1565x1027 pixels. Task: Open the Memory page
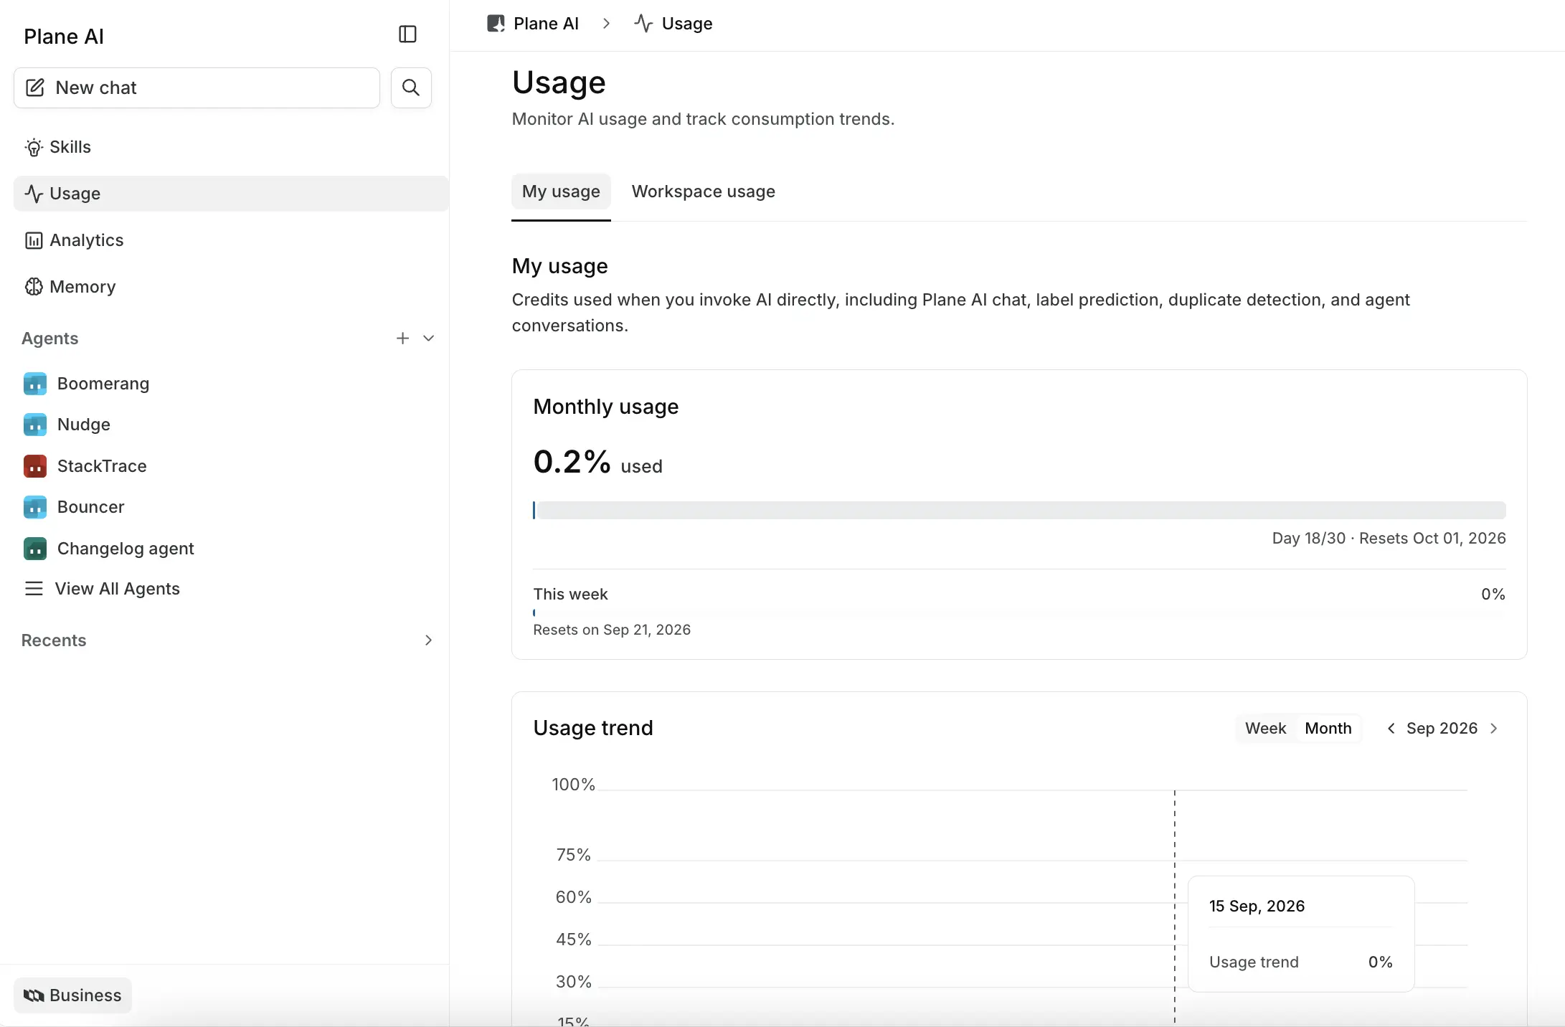pyautogui.click(x=231, y=287)
